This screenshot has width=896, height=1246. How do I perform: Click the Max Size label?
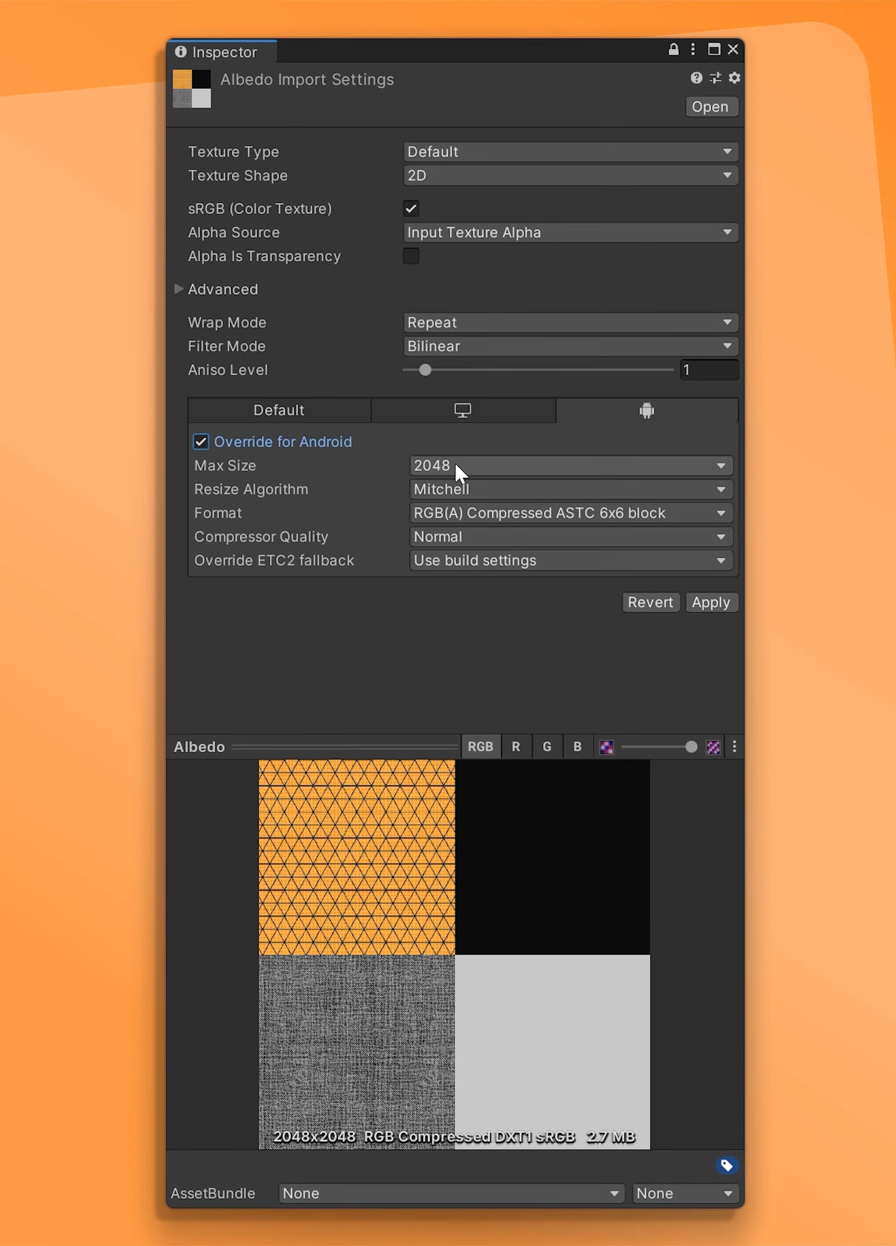(x=225, y=466)
